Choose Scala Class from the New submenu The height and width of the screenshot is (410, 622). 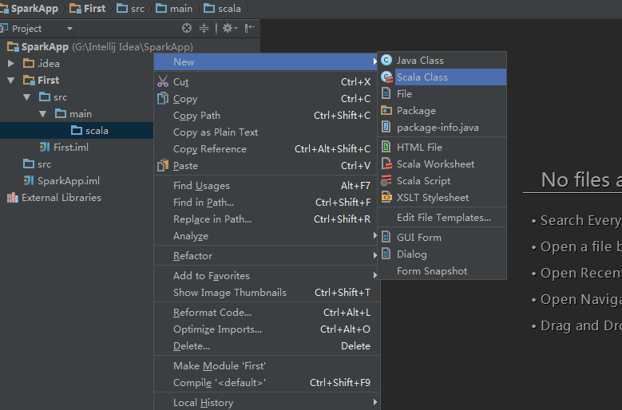point(442,77)
